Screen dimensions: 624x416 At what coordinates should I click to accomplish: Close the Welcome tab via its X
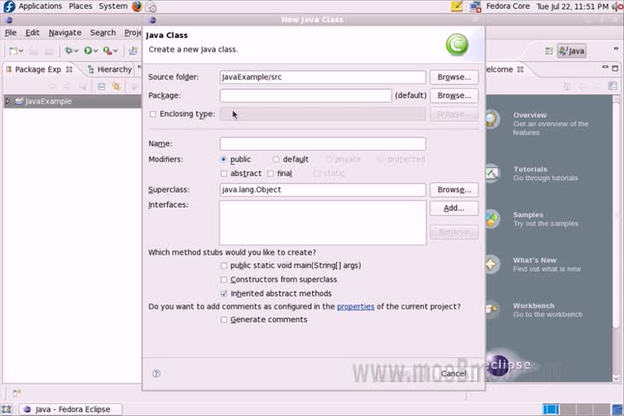pos(520,69)
